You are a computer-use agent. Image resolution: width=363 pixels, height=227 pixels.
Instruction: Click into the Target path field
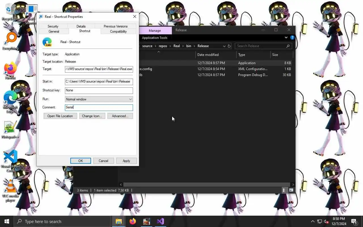[99, 69]
